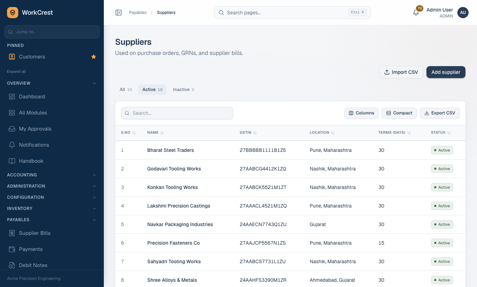Click GSTIN 24AAECN7743Q1ZU

click(x=263, y=224)
